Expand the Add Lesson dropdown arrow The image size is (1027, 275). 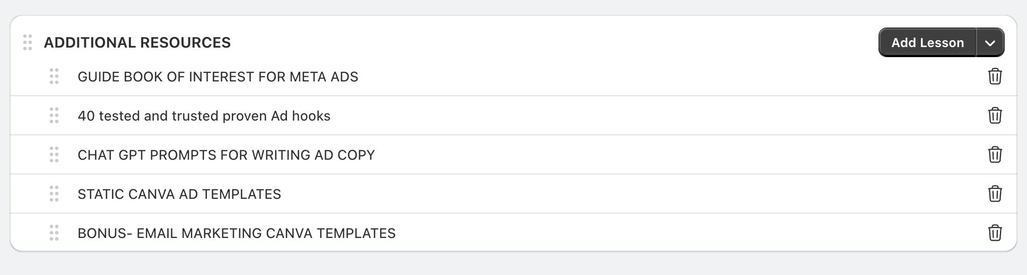pos(990,43)
